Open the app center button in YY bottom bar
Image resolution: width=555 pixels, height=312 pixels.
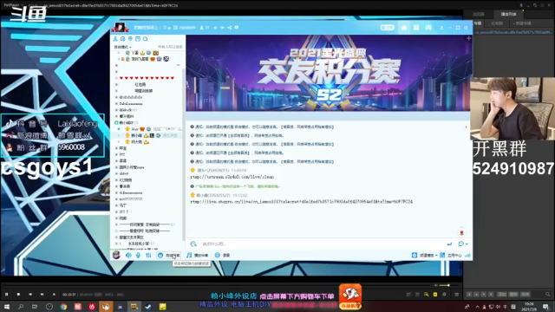pyautogui.click(x=451, y=255)
